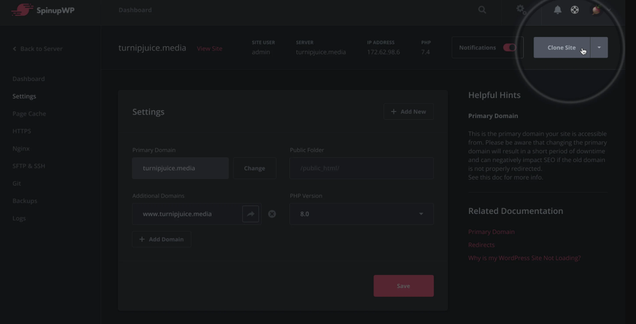636x324 pixels.
Task: Remove the www.turnipjuice.media additional domain
Action: pyautogui.click(x=272, y=214)
